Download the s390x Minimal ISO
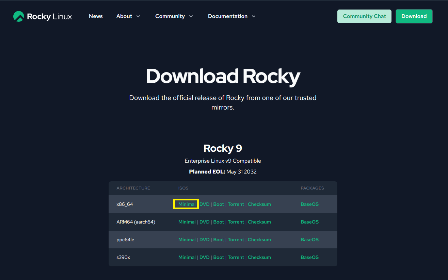Screen dimensions: 448x280 [187, 257]
